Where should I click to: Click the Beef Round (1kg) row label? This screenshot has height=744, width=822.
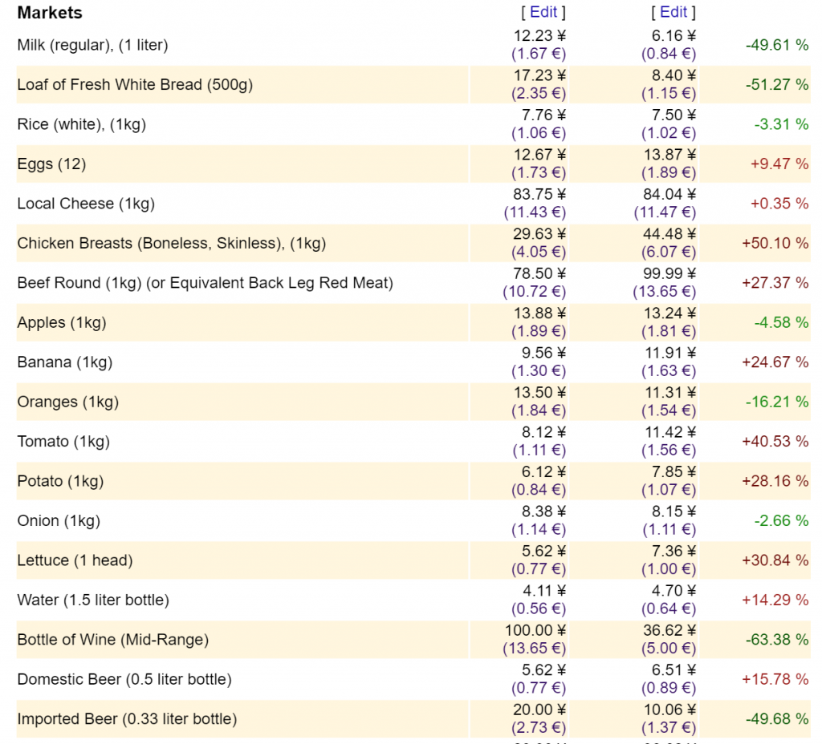click(205, 283)
